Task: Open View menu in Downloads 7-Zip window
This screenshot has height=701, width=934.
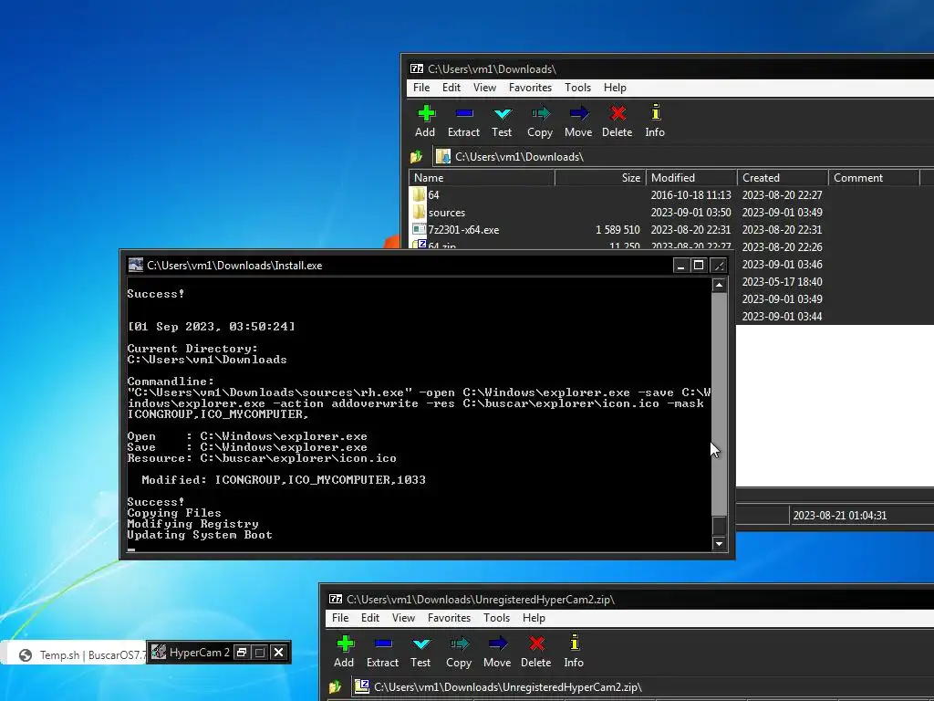Action: click(x=484, y=88)
